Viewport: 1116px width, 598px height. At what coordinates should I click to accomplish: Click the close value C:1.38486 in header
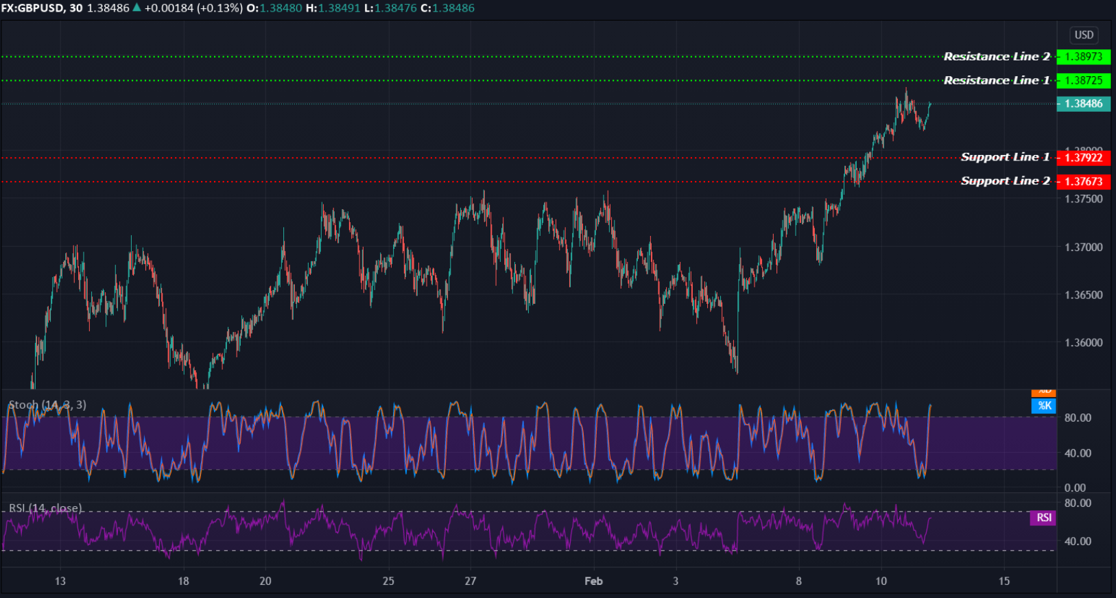448,8
